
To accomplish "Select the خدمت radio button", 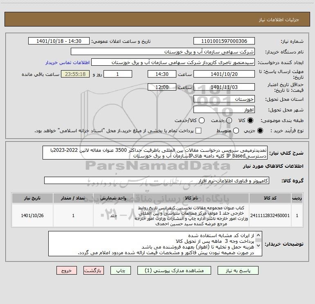I will 229,120.
